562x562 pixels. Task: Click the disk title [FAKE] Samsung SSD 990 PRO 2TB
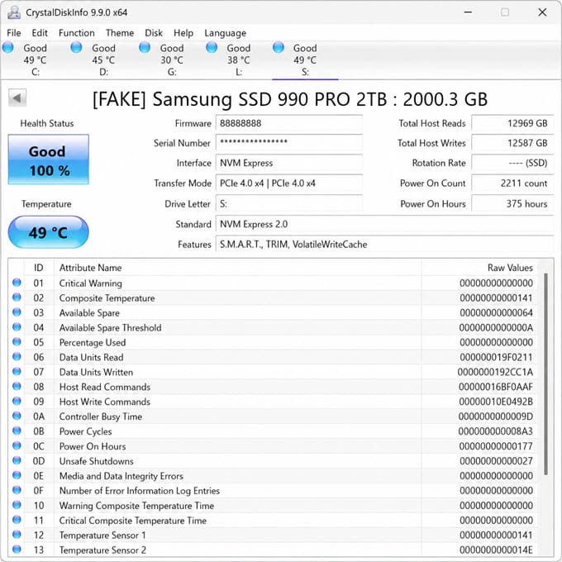pyautogui.click(x=289, y=99)
